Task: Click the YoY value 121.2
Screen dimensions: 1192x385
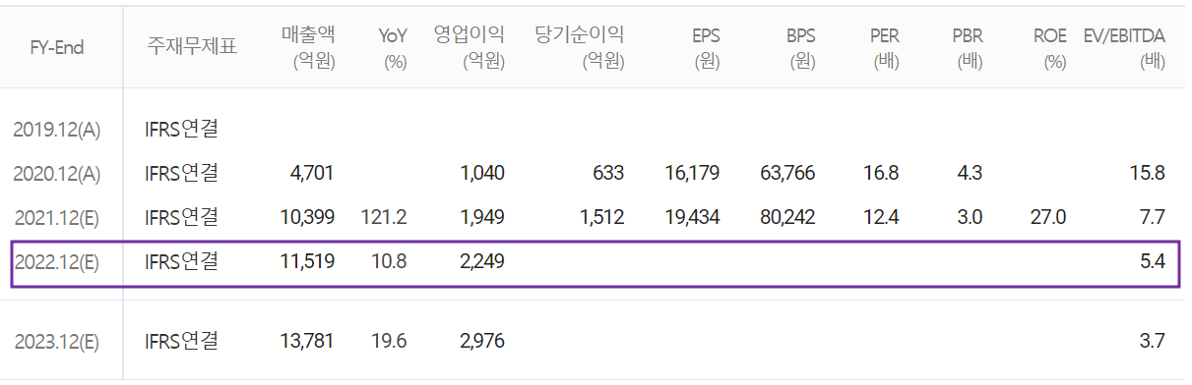Action: (384, 217)
